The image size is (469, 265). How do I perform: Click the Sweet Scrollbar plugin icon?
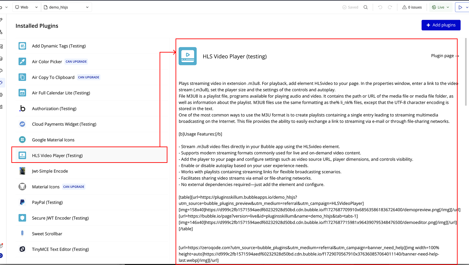point(22,234)
